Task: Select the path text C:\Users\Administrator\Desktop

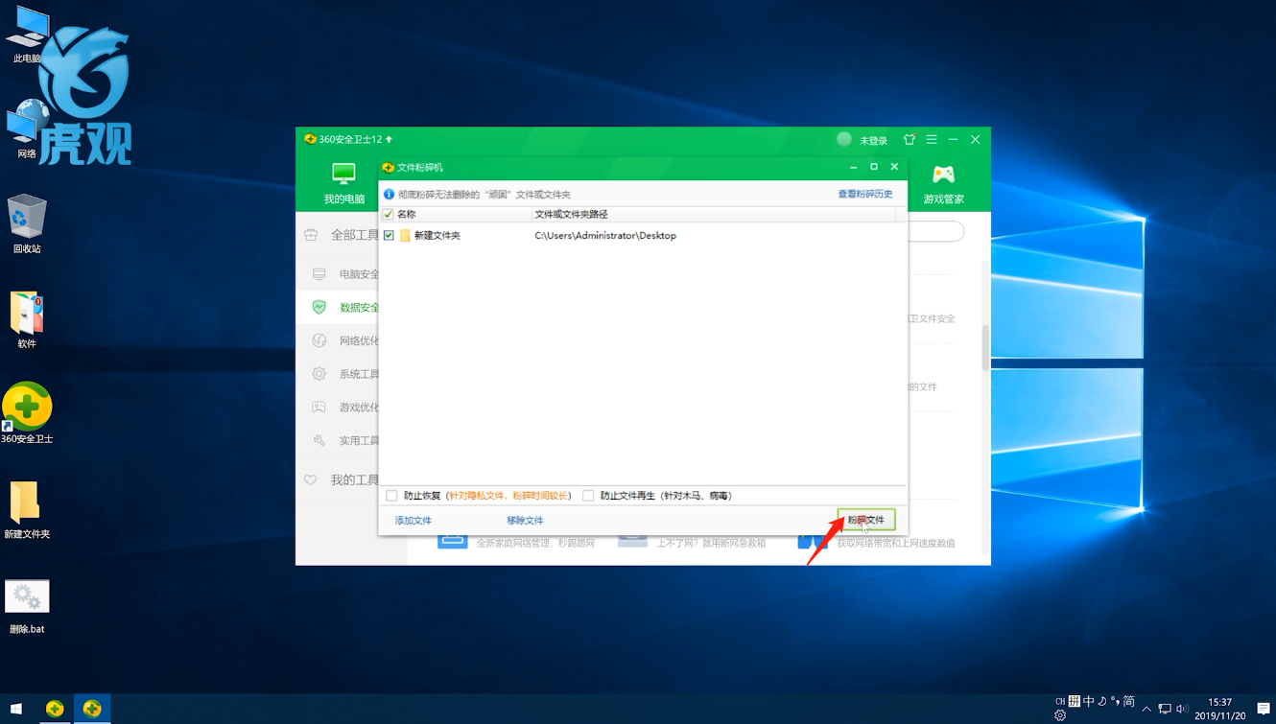Action: point(605,235)
